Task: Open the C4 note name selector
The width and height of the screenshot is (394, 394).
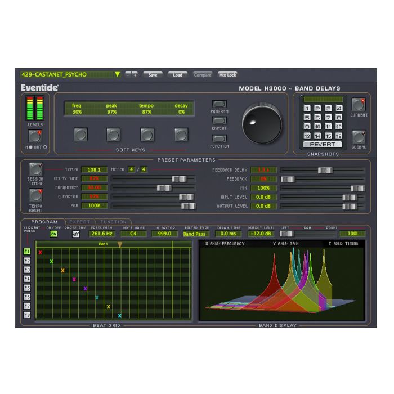Action: 133,234
